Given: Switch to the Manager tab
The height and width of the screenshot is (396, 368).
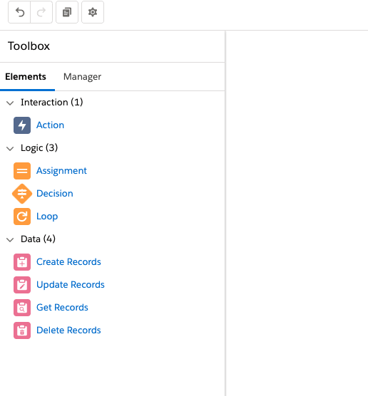Looking at the screenshot, I should click(82, 76).
